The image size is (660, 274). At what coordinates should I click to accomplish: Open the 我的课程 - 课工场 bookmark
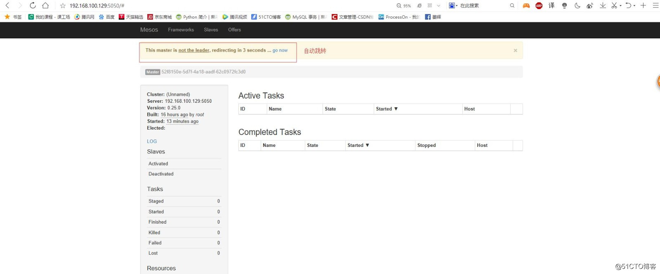click(49, 17)
